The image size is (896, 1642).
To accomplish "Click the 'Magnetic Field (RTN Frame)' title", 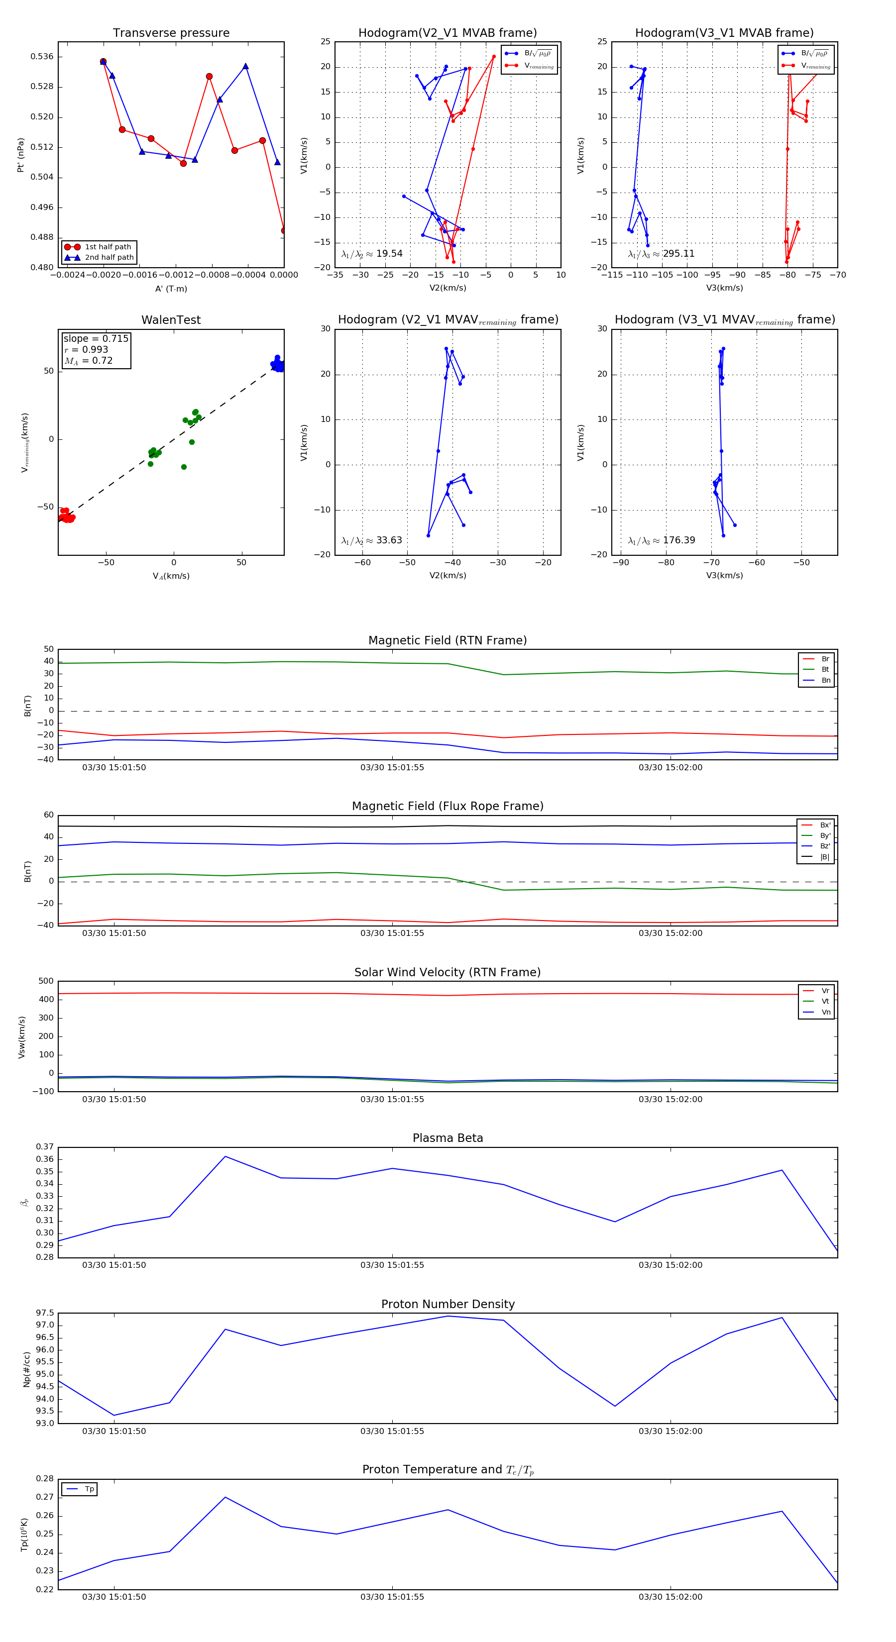I will click(448, 640).
